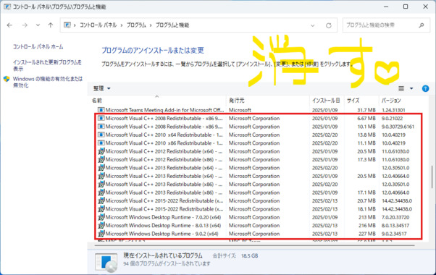Click icon of Windows Desktop Runtime 7.0.20

click(x=101, y=217)
